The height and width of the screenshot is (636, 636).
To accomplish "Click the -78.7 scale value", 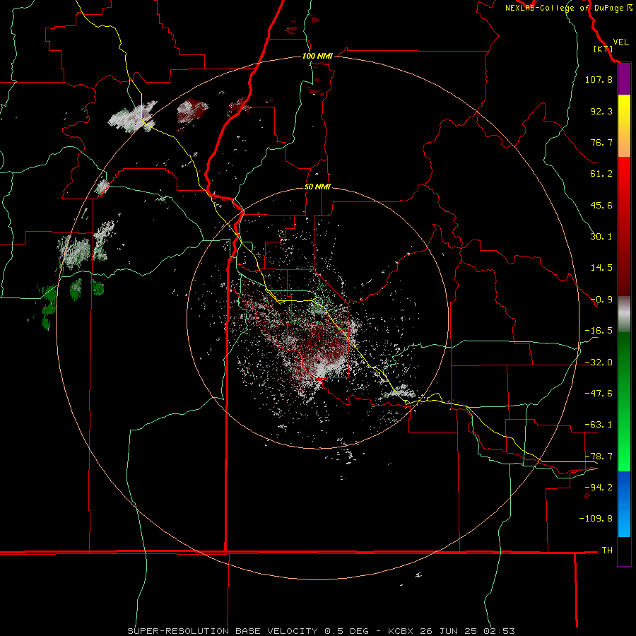I will [599, 457].
